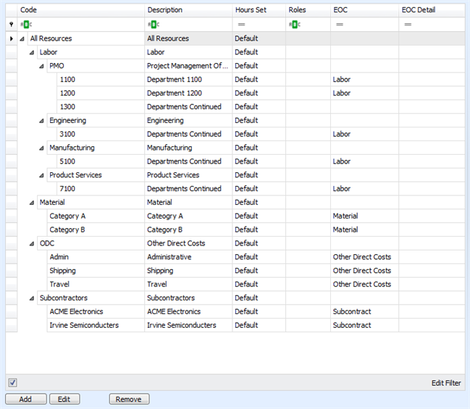Sort by the Description column header
Viewport: 470px width, 409px height.
coord(164,10)
